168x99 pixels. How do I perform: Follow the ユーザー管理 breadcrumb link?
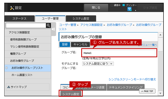point(68,25)
